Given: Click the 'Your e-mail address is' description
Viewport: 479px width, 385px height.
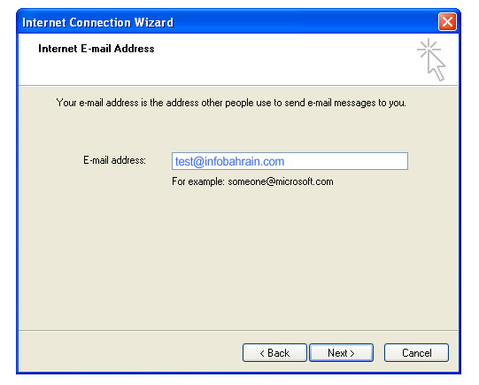Looking at the screenshot, I should pyautogui.click(x=231, y=103).
